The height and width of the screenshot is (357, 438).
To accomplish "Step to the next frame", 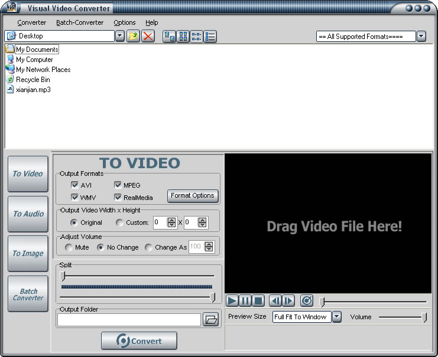I will click(x=288, y=301).
